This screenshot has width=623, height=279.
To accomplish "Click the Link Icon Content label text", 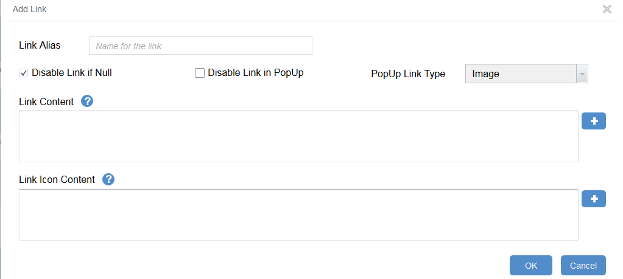I will pyautogui.click(x=57, y=179).
